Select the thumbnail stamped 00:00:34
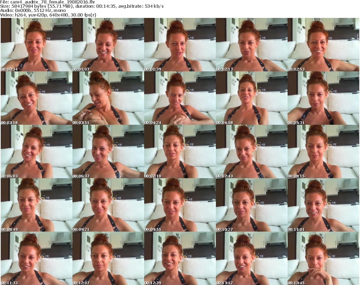 37,45
